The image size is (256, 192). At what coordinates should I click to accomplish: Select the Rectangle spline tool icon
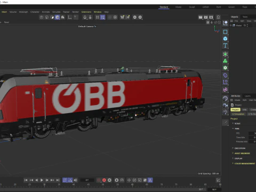(x=225, y=32)
